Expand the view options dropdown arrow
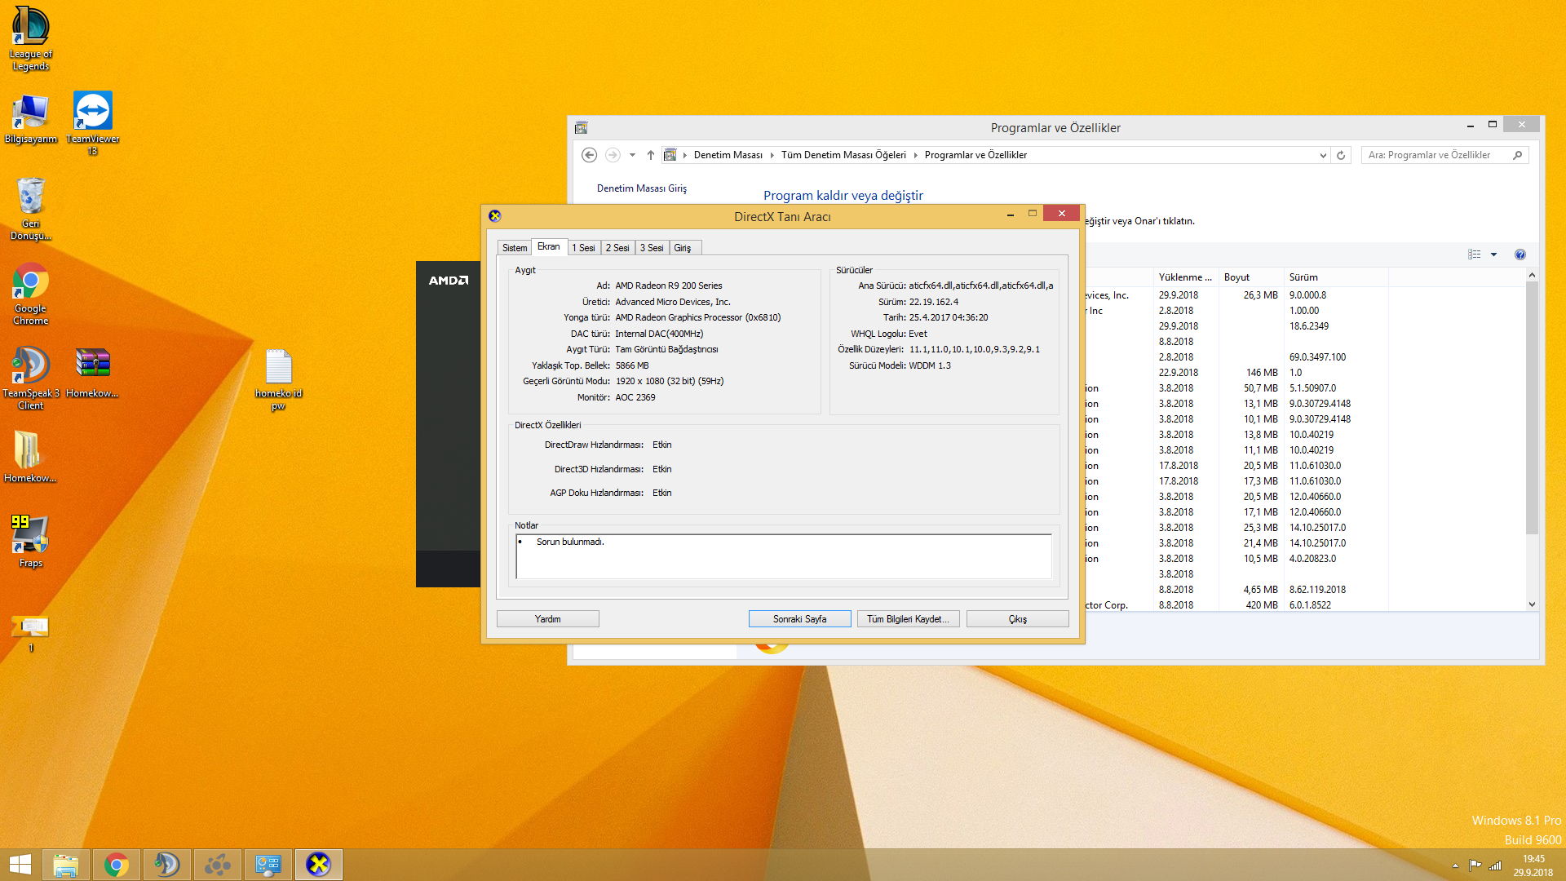Viewport: 1566px width, 881px height. 1494,255
